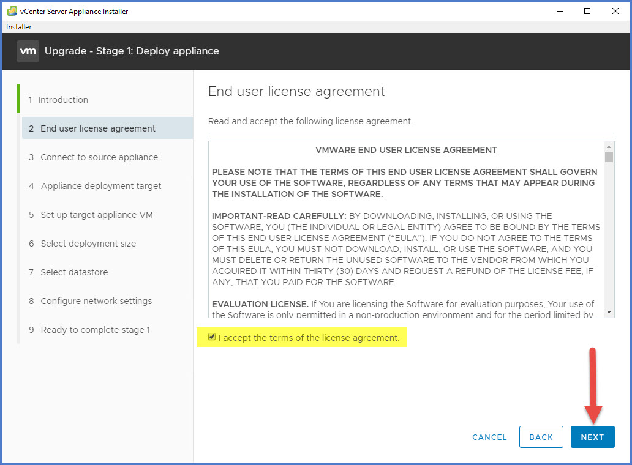This screenshot has width=632, height=465.
Task: Open the Installer menu
Action: (19, 27)
